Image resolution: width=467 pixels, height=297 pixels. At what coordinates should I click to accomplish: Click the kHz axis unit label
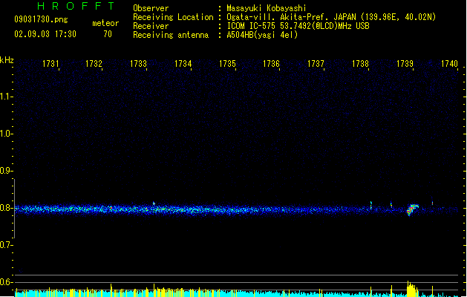coord(7,60)
